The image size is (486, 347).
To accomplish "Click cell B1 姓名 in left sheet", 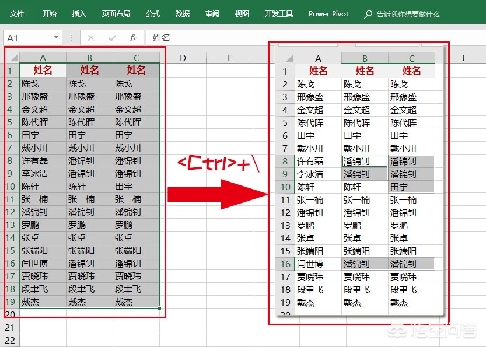I will [x=90, y=71].
